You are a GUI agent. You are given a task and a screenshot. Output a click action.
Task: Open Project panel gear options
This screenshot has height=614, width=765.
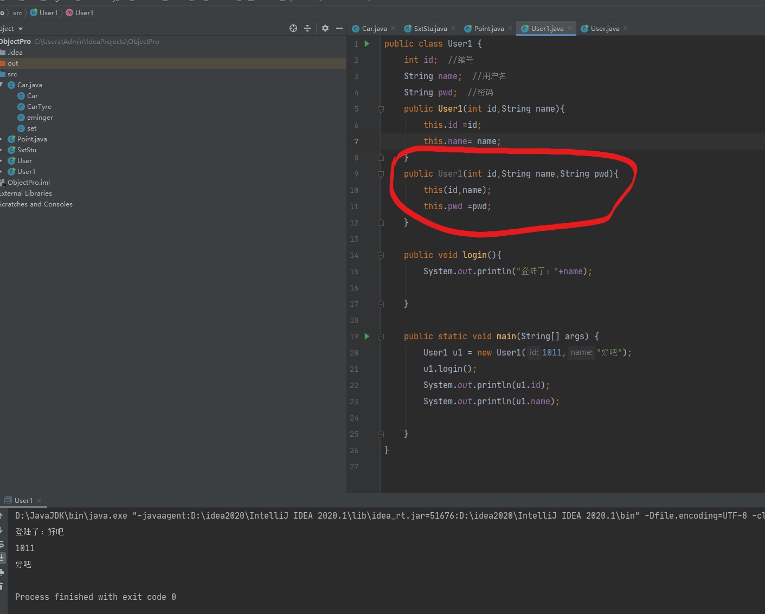325,28
